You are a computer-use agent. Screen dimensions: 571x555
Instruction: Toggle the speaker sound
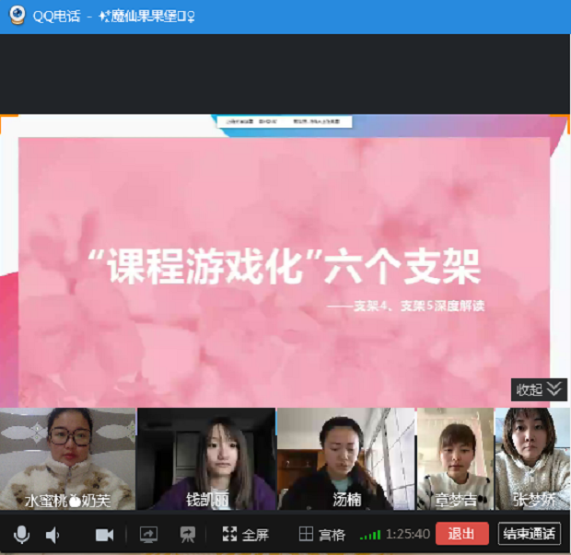pyautogui.click(x=53, y=534)
